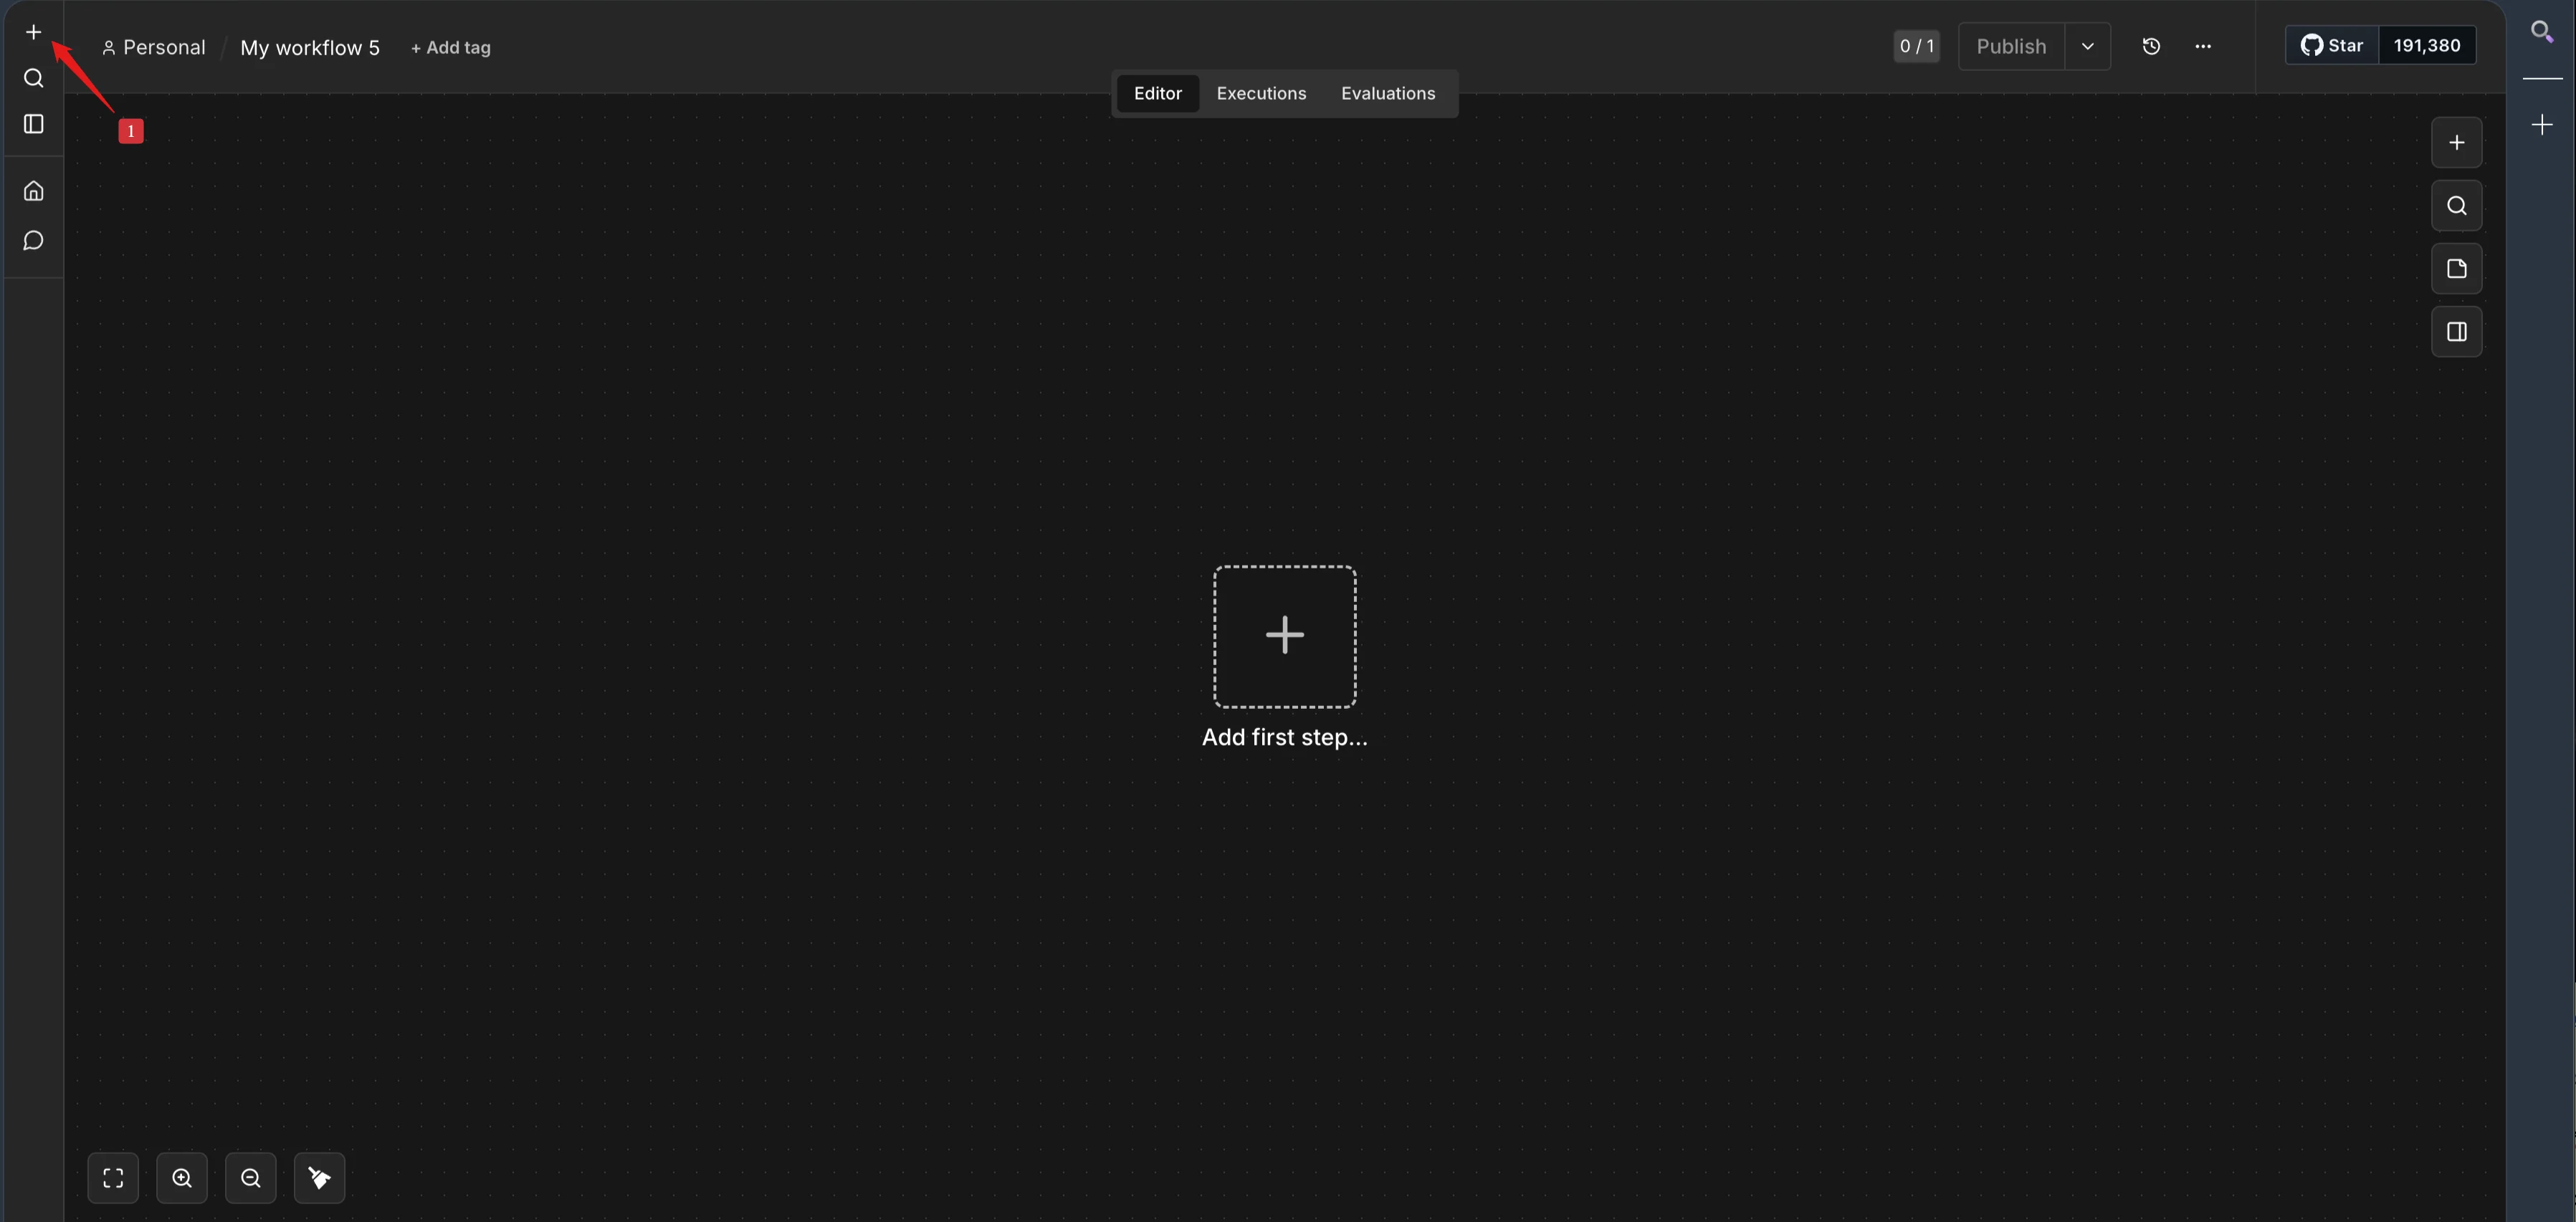2576x1222 pixels.
Task: Click the tidy up nodes icon
Action: click(x=320, y=1178)
